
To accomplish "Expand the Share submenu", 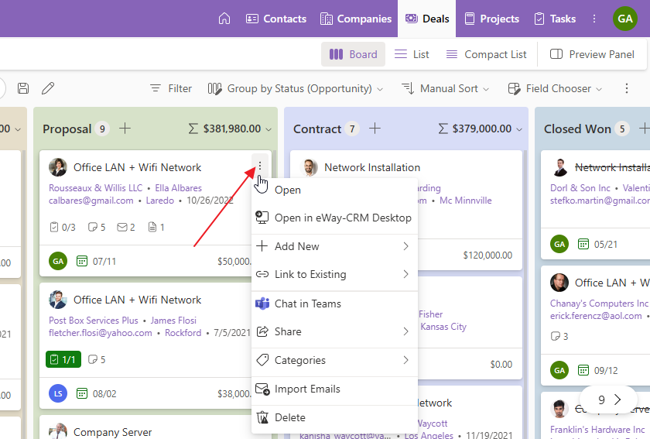I will (x=334, y=331).
